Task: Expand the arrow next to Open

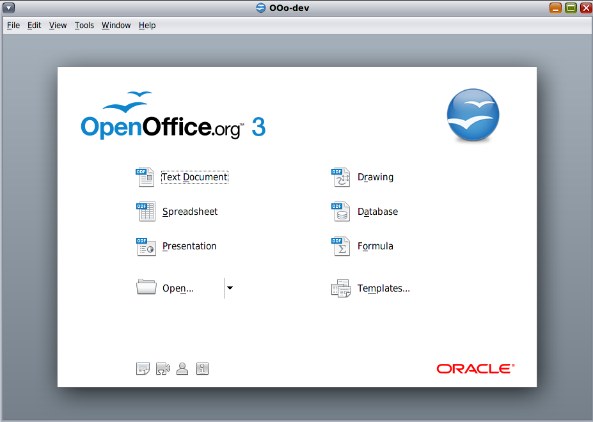Action: coord(230,288)
